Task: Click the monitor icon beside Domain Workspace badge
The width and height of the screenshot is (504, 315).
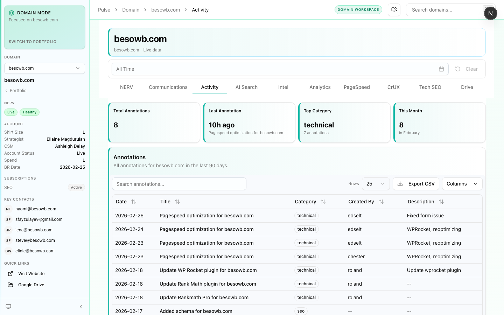Action: tap(394, 10)
